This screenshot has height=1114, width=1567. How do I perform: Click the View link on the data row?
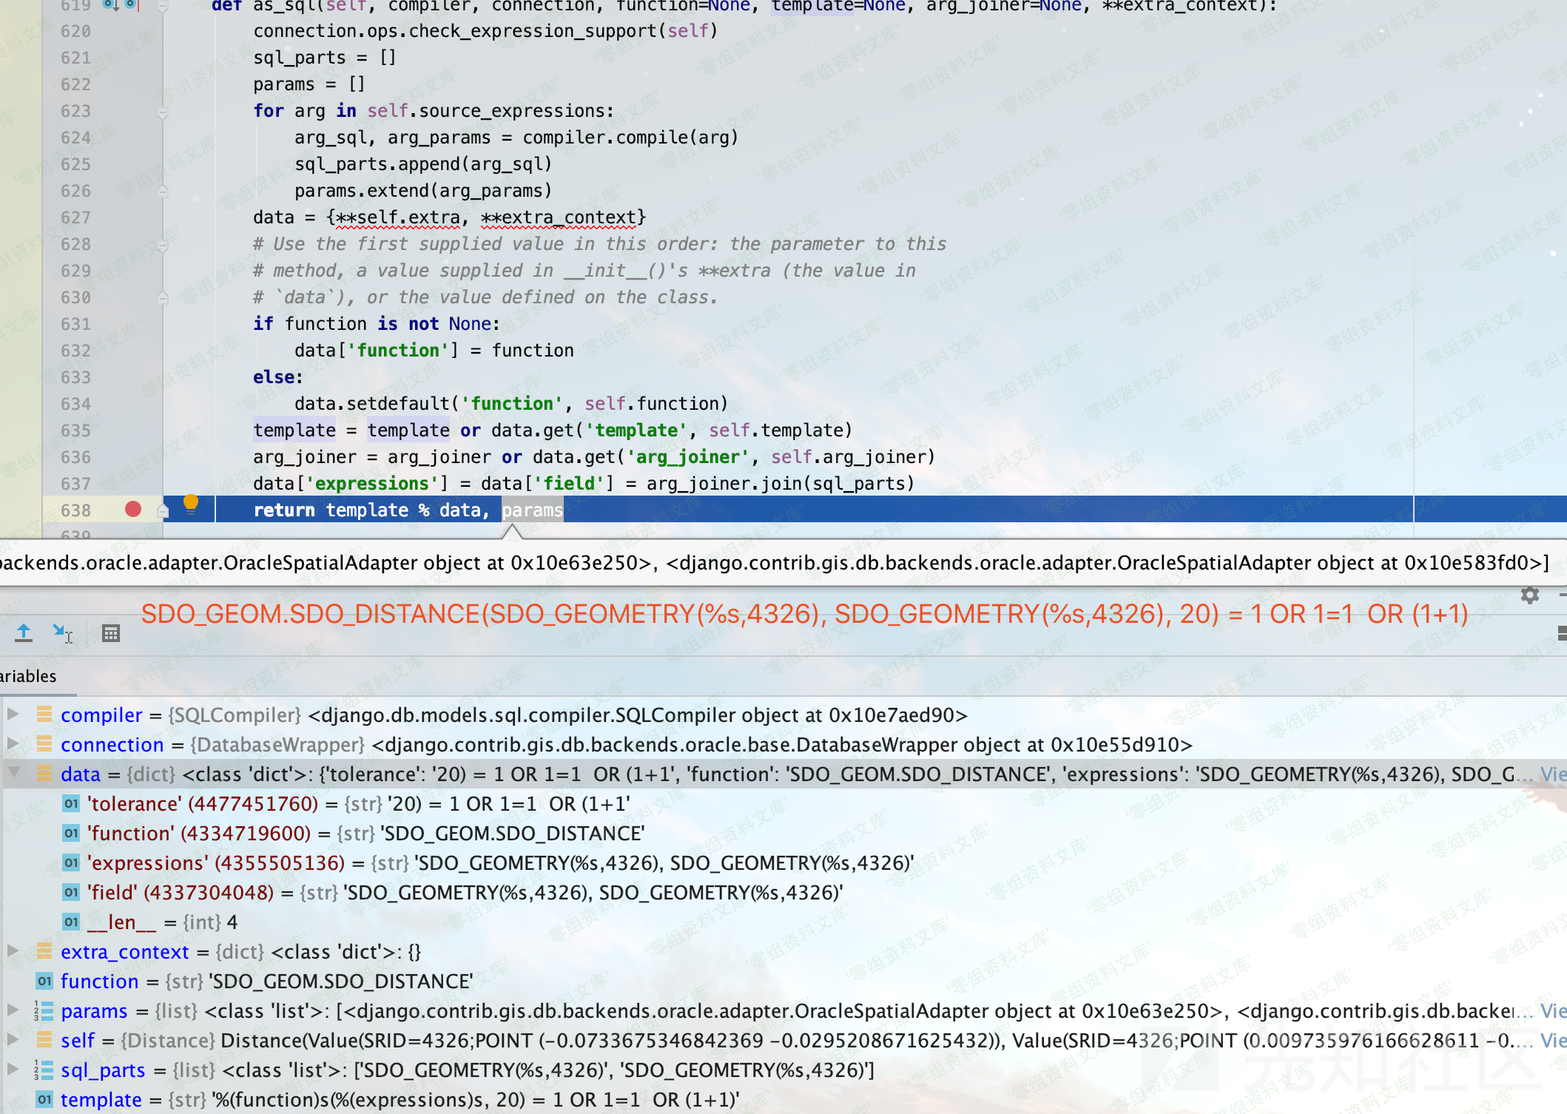pyautogui.click(x=1552, y=774)
